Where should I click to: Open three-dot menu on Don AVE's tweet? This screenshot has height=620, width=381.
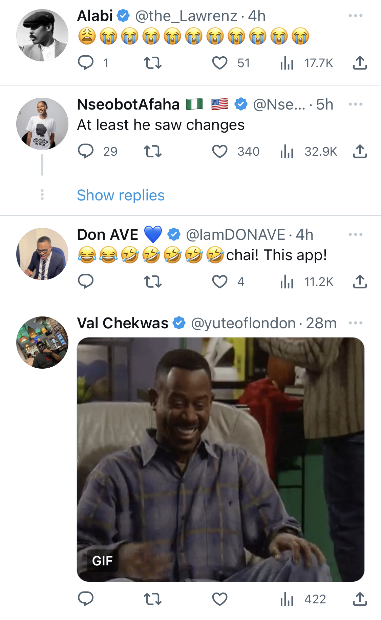pyautogui.click(x=356, y=234)
